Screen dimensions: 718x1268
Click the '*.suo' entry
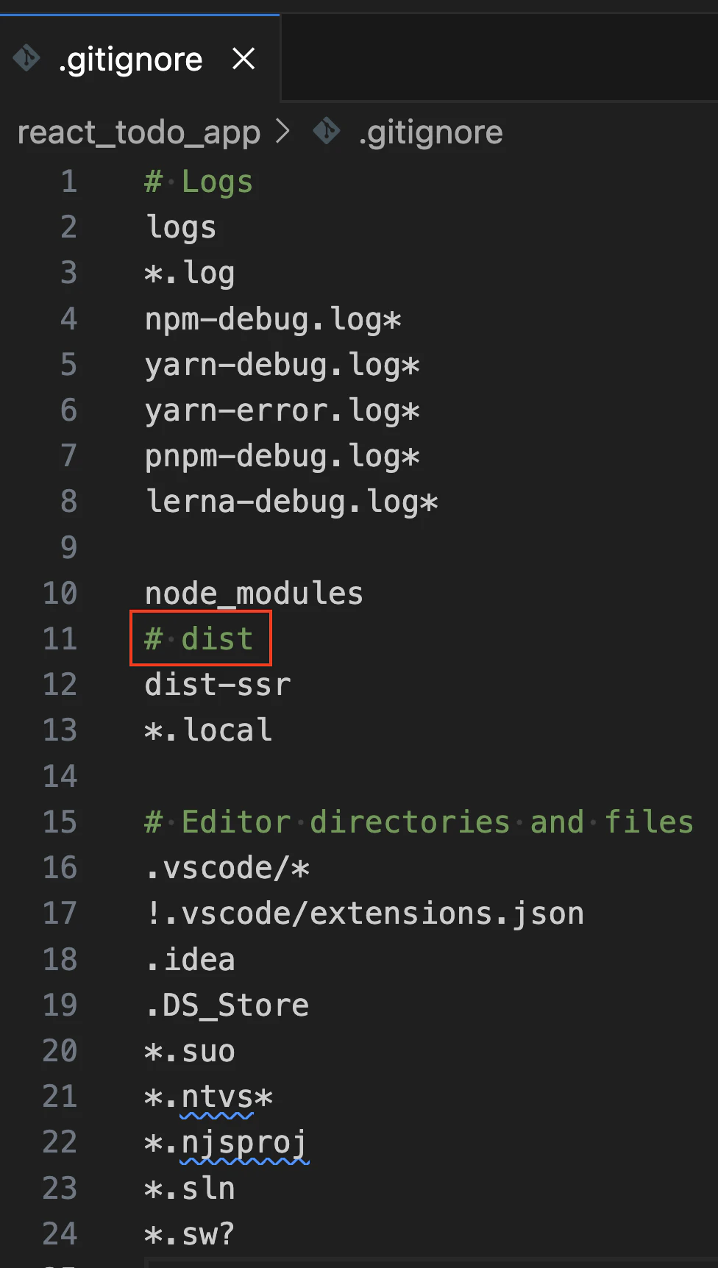[x=190, y=1051]
